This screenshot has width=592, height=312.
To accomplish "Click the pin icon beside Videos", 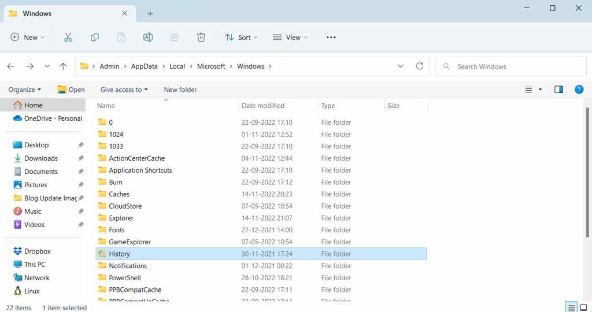I will point(80,225).
